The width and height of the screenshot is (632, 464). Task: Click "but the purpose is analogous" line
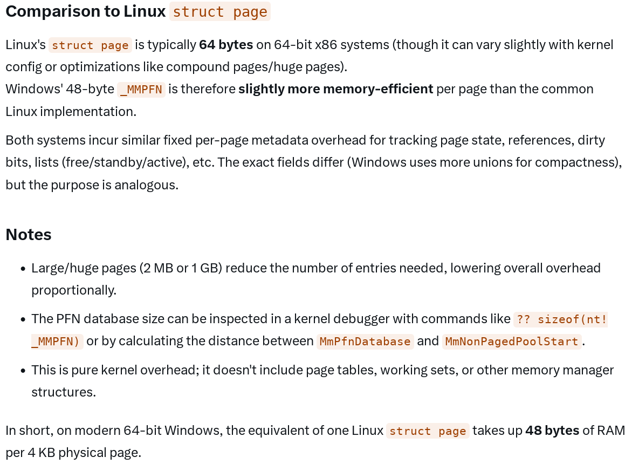92,185
